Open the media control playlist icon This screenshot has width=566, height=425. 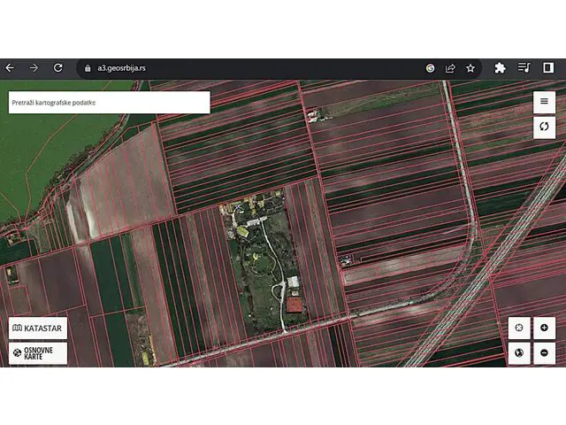click(x=524, y=67)
